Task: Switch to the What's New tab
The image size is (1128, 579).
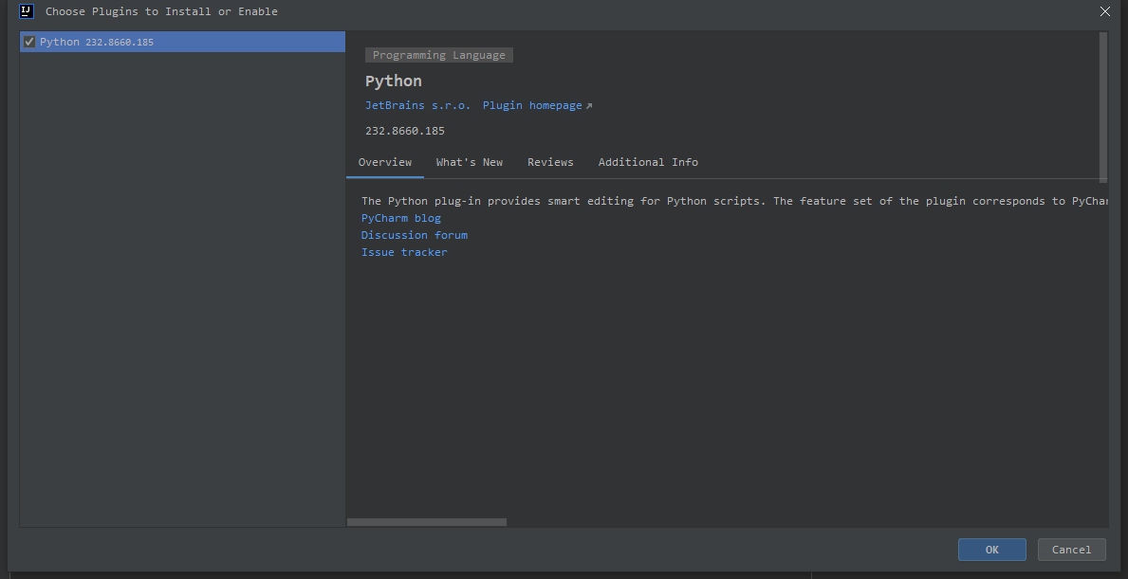Action: pos(469,162)
